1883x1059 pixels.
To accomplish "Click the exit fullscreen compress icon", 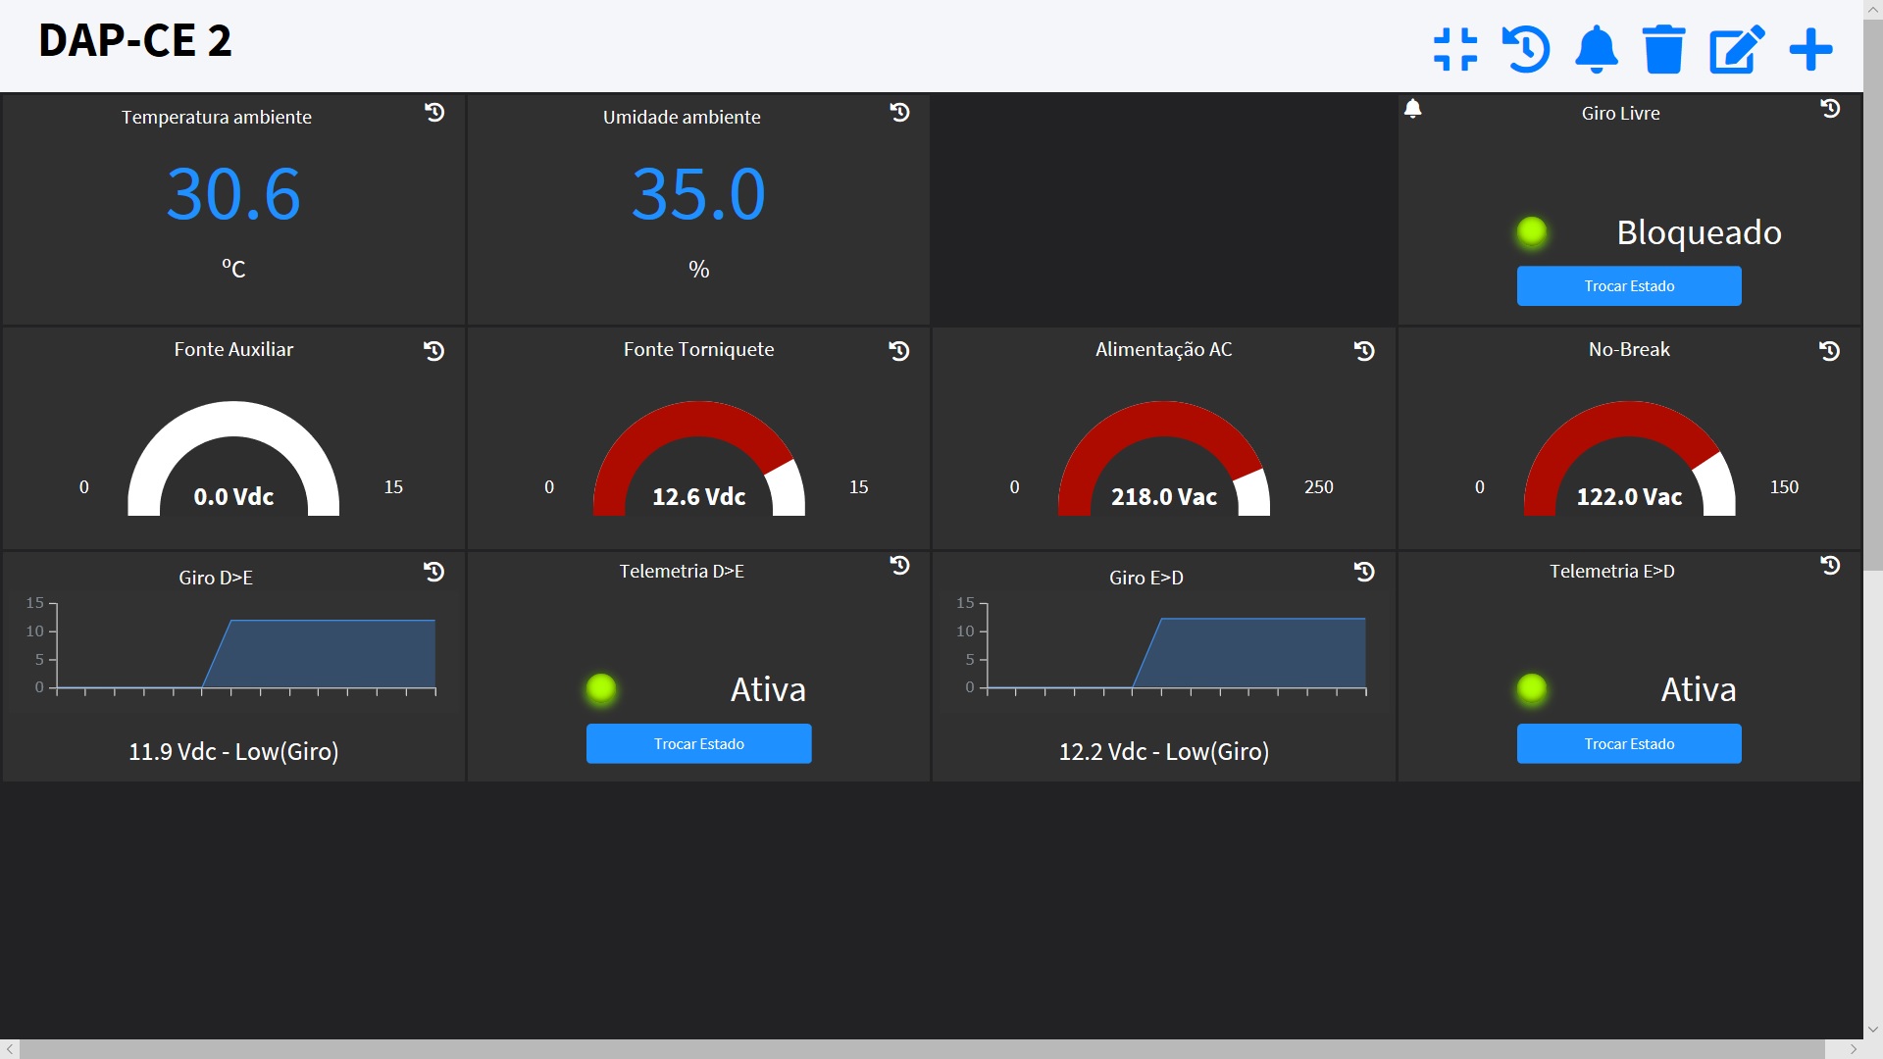I will pyautogui.click(x=1455, y=49).
